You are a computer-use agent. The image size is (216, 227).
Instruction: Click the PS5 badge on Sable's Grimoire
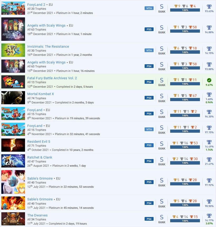(x=149, y=182)
